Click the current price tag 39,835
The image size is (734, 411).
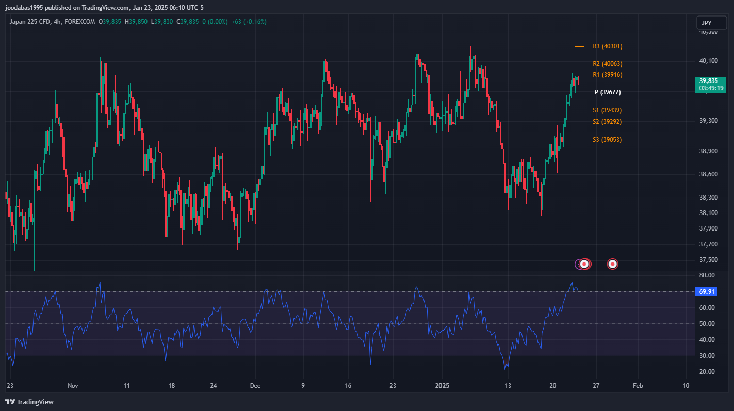708,81
